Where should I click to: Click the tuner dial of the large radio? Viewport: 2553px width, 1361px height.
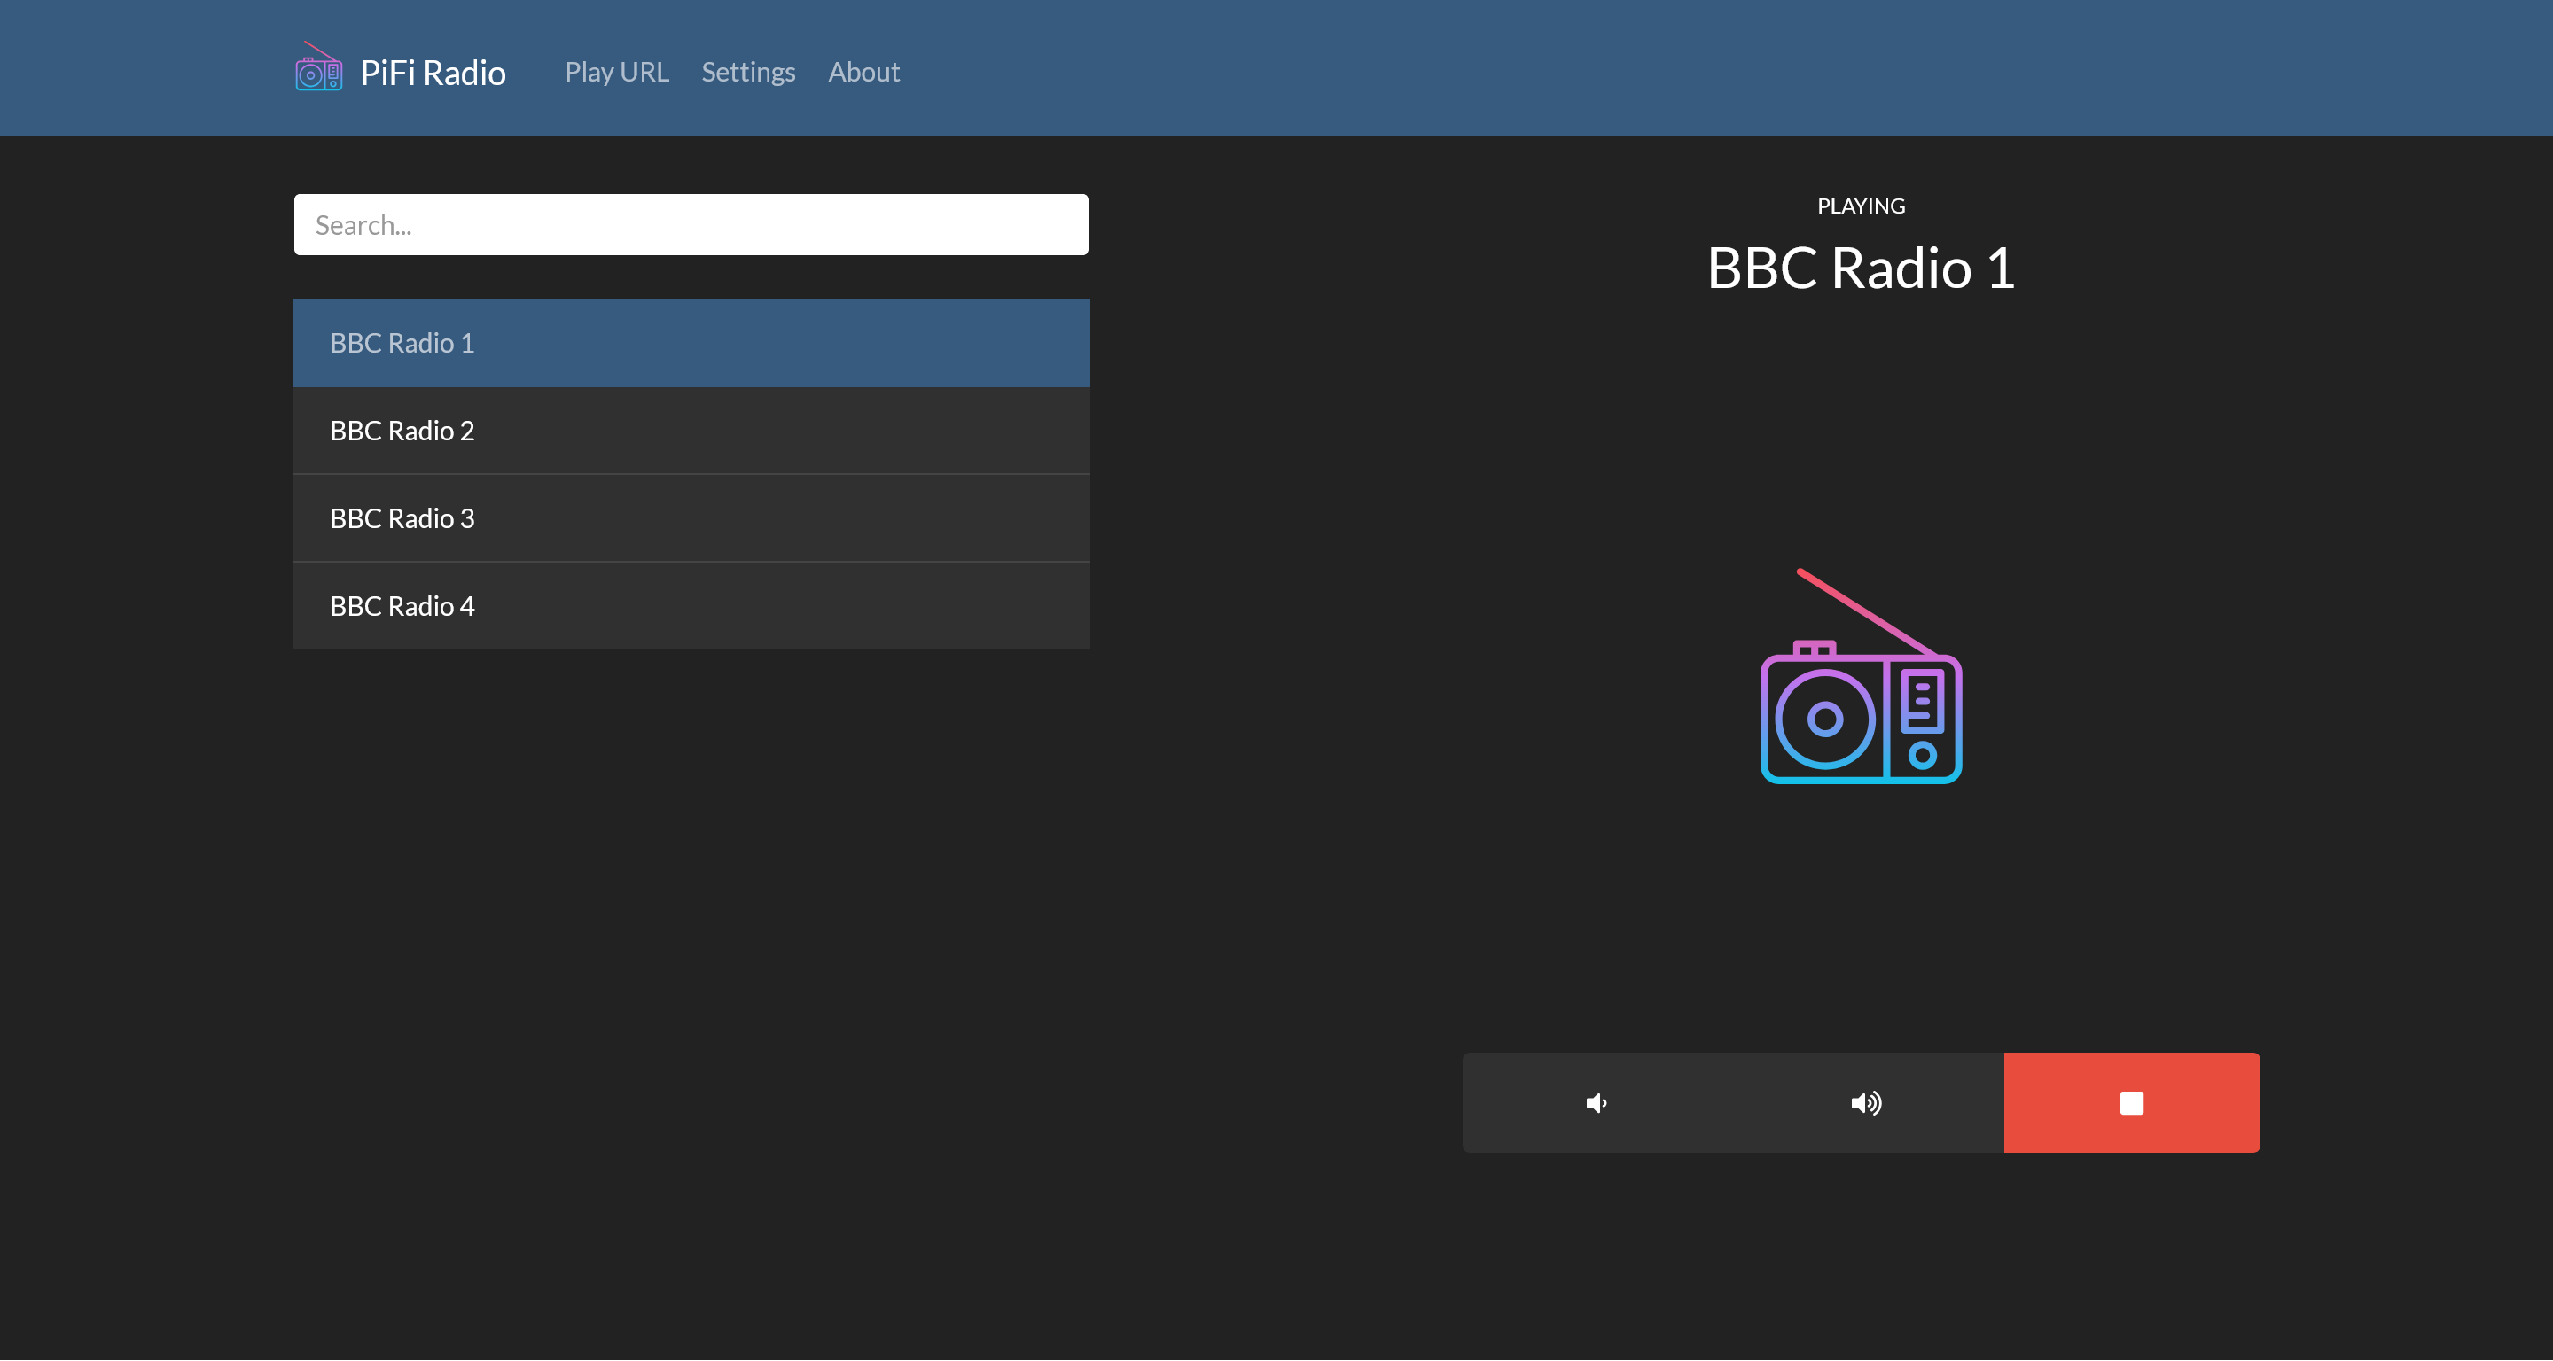click(x=1923, y=756)
